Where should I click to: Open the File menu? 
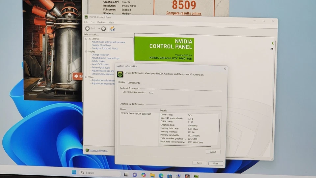pyautogui.click(x=86, y=22)
